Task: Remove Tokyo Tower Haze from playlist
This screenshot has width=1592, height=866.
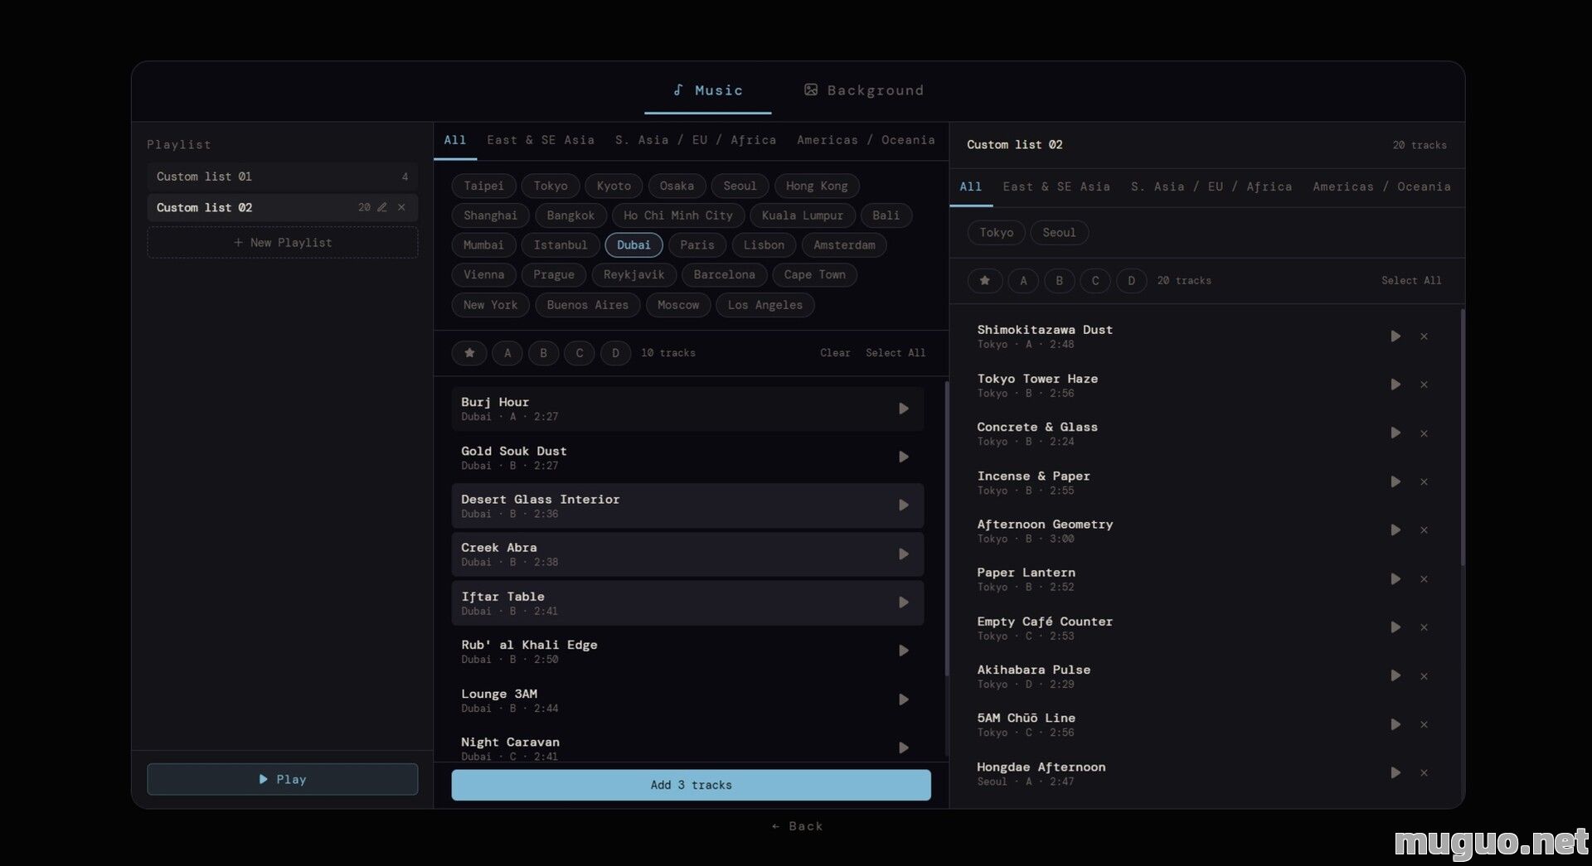Action: [x=1424, y=385]
